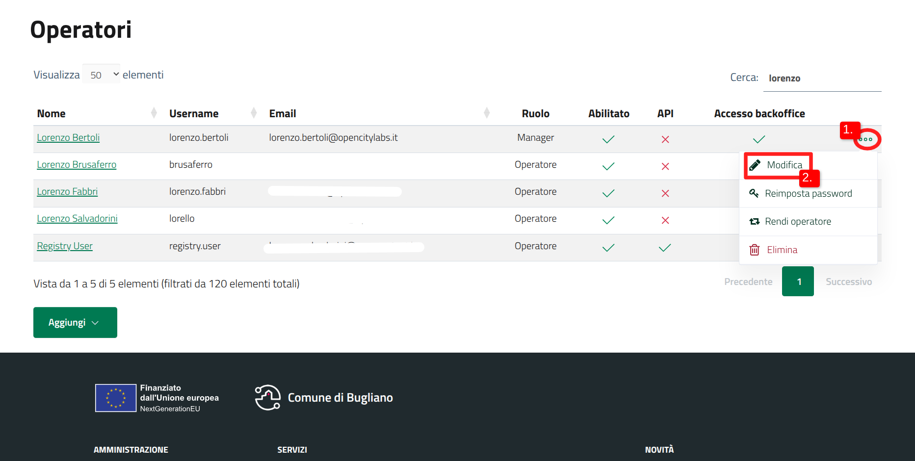
Task: Click the API red cross in Lorenzo Bertoli row
Action: 665,139
